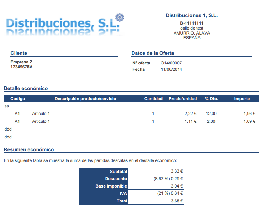Click the Nº oferta label

pyautogui.click(x=141, y=63)
